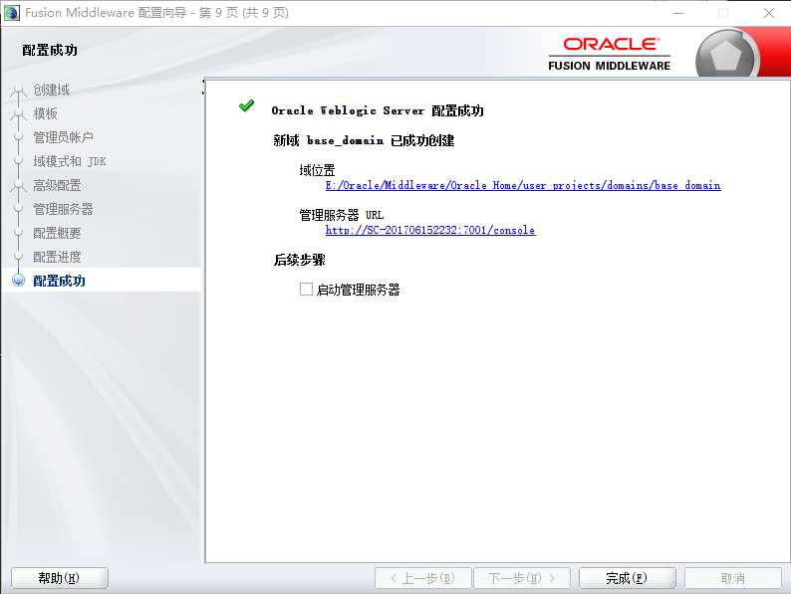This screenshot has width=791, height=594.
Task: Select the 模板 step in sidebar
Action: 46,113
